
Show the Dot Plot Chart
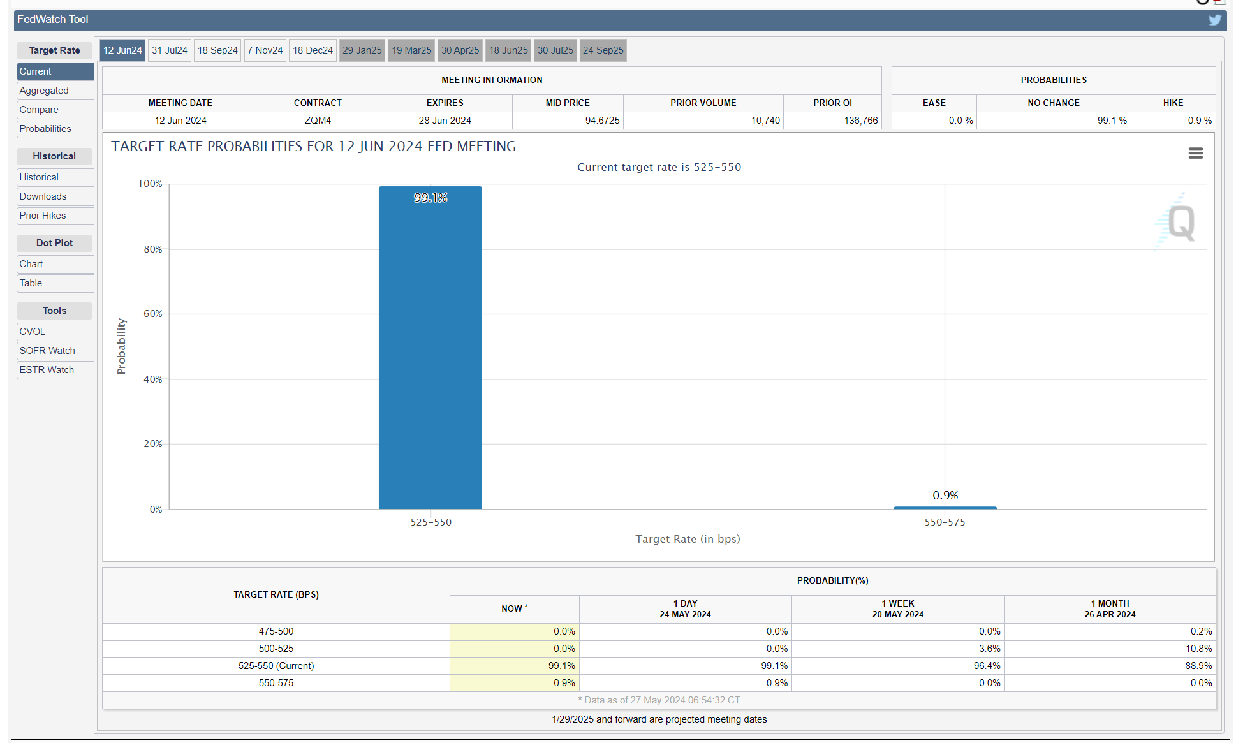pyautogui.click(x=31, y=264)
